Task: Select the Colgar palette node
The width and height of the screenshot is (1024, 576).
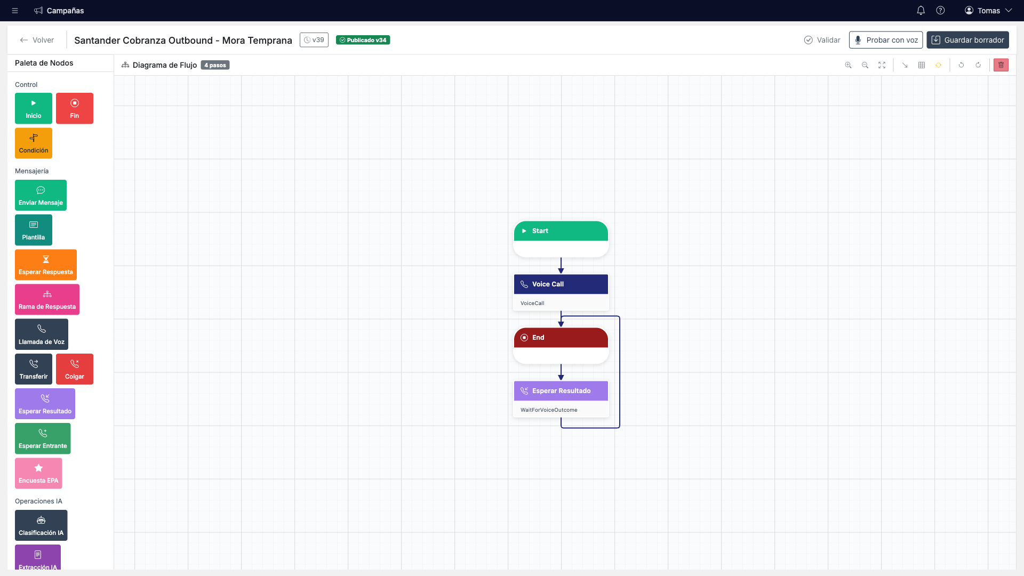Action: (75, 369)
